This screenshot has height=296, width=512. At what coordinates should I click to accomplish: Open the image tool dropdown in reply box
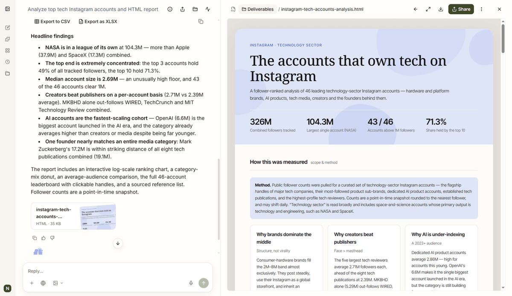(x=58, y=283)
